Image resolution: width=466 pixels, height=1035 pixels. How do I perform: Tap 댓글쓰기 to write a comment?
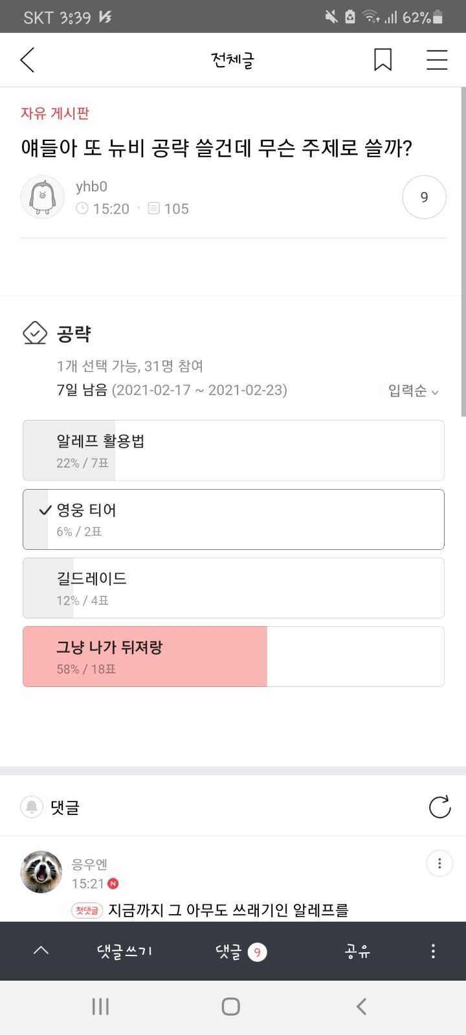pos(124,951)
